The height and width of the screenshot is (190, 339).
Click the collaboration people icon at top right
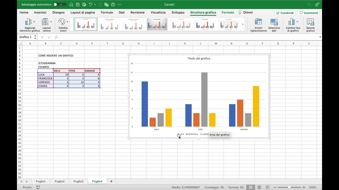[317, 4]
